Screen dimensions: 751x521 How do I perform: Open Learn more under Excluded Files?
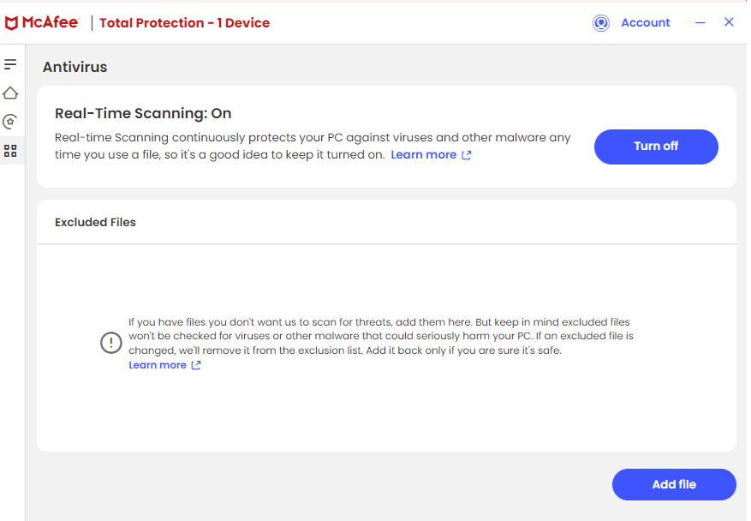tap(158, 365)
